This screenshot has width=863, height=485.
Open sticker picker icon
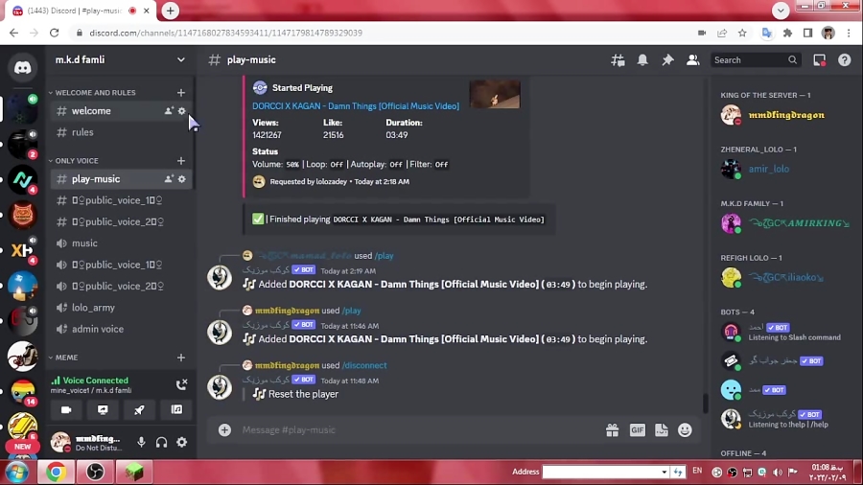tap(661, 430)
